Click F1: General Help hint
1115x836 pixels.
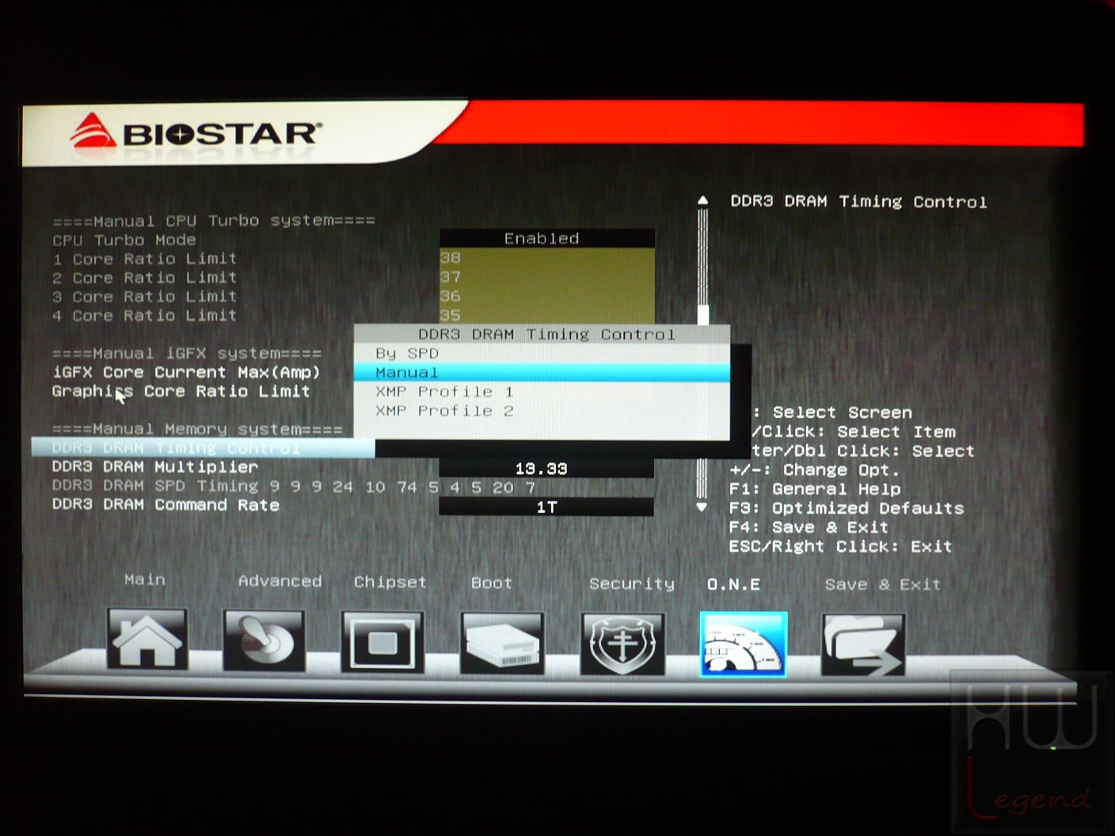(x=815, y=488)
